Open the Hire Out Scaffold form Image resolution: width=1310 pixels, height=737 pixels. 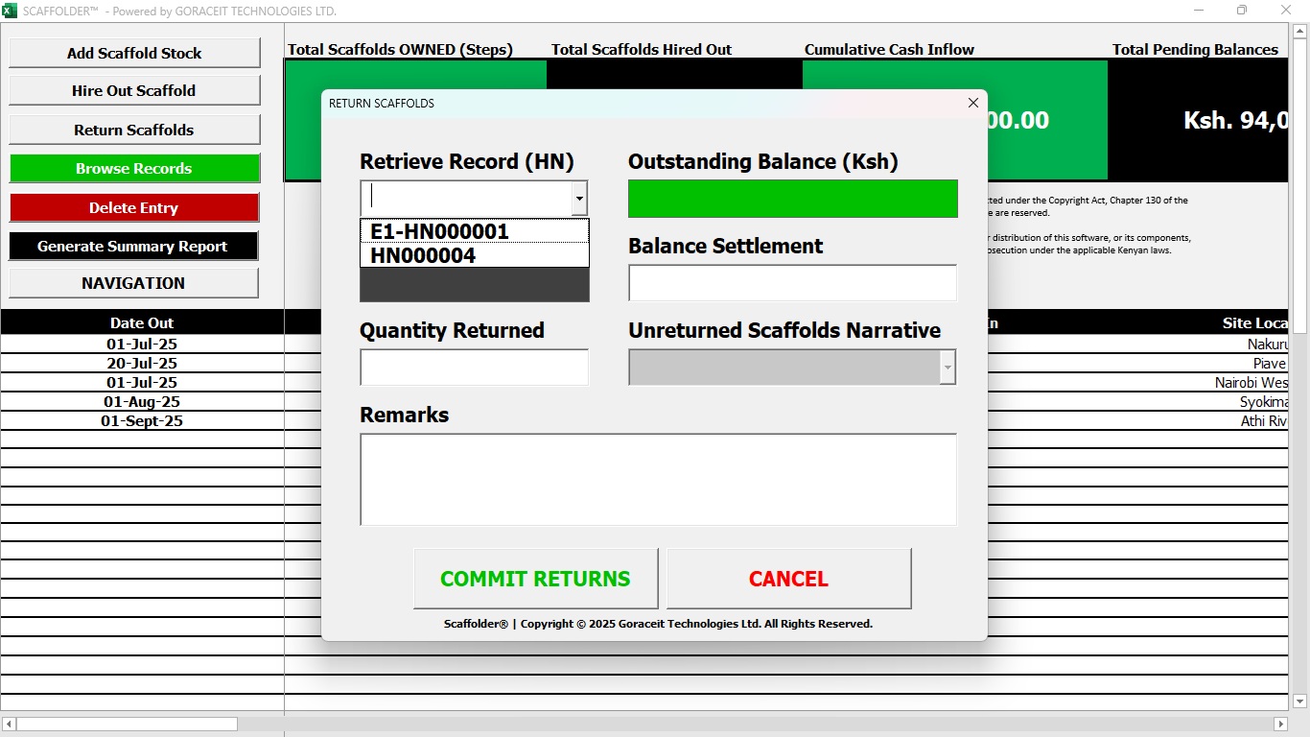click(x=134, y=90)
